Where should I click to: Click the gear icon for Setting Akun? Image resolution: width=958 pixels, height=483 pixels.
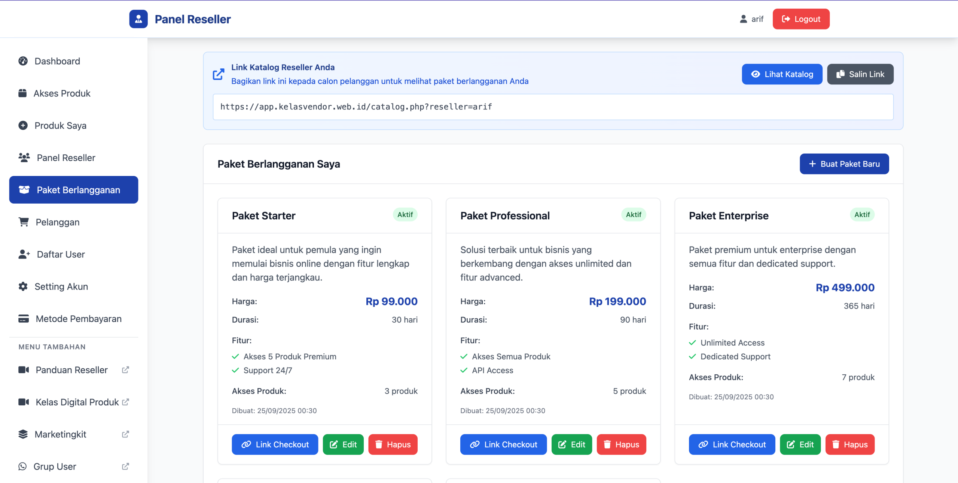pos(23,287)
